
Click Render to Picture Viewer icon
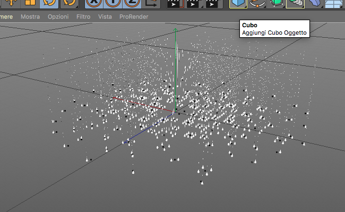point(194,3)
